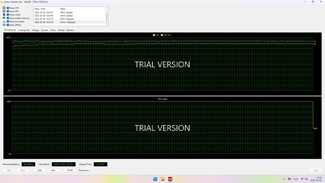Click the RAM module icon beside Stress system memory

click(x=4, y=18)
